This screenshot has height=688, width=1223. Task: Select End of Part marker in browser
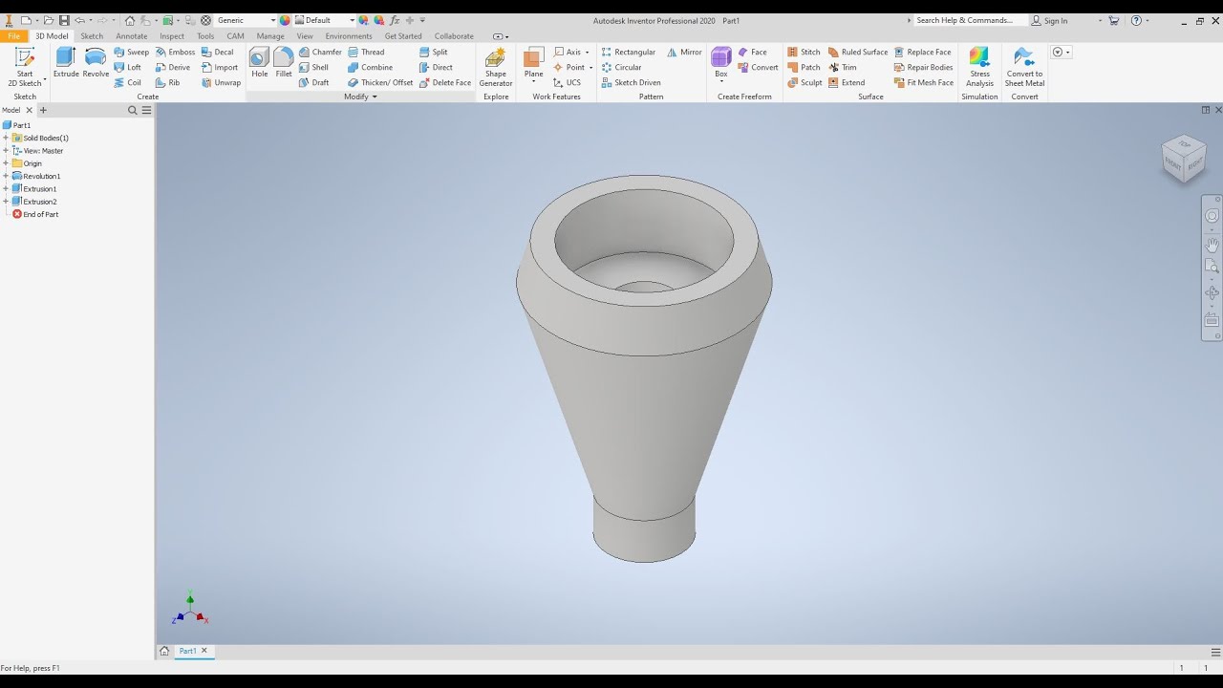[35, 214]
